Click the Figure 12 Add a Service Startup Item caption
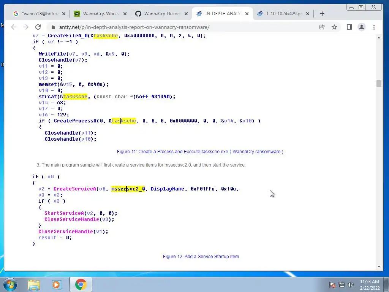The width and height of the screenshot is (389, 292). pyautogui.click(x=201, y=257)
